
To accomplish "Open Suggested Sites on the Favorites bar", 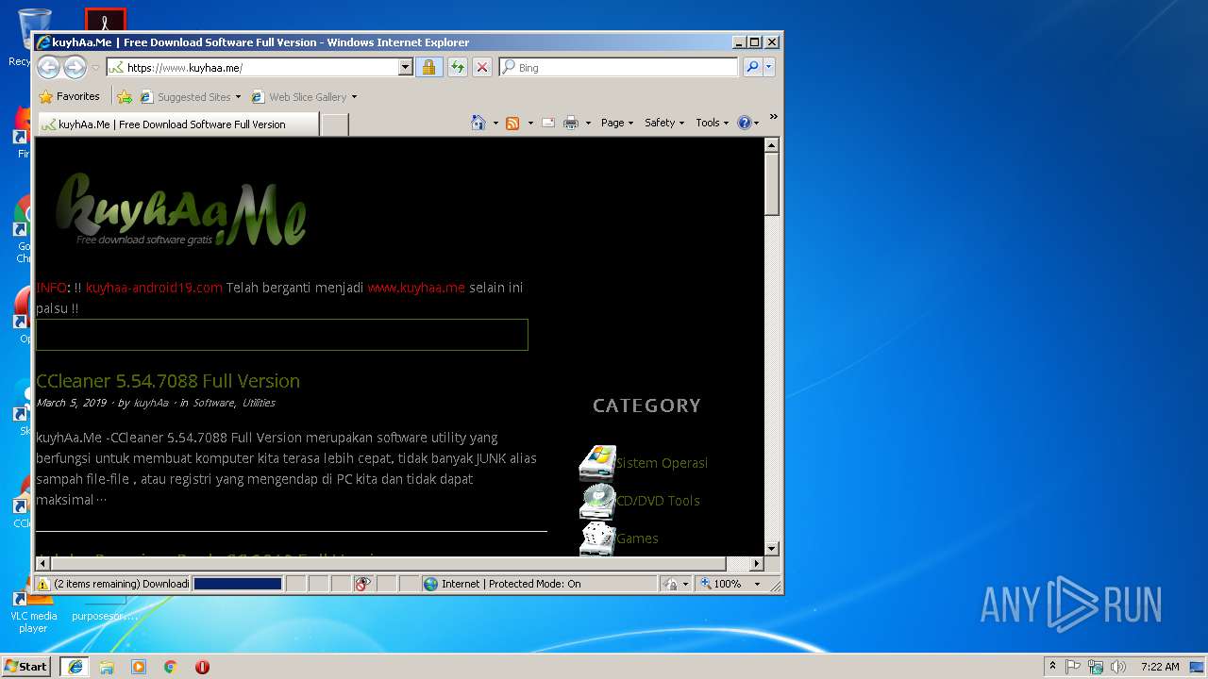I will click(x=191, y=96).
